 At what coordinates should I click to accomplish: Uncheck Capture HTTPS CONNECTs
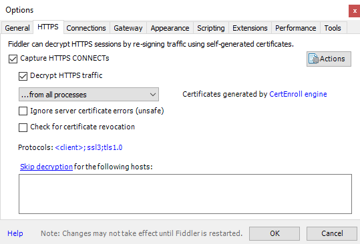(13, 59)
